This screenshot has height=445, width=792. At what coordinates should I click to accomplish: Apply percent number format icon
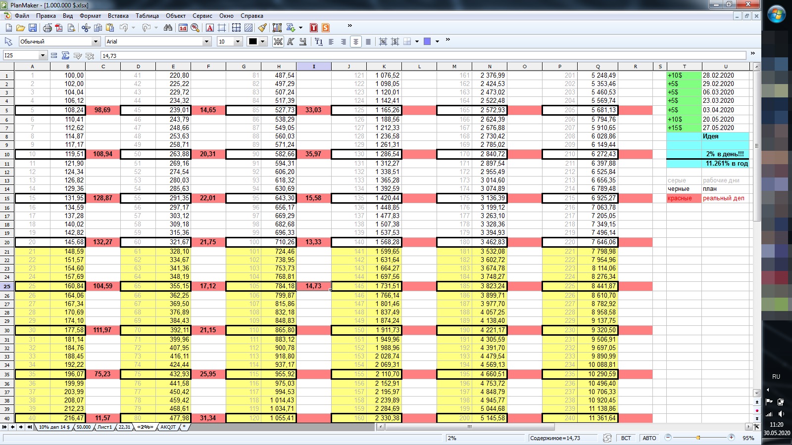pyautogui.click(x=195, y=28)
